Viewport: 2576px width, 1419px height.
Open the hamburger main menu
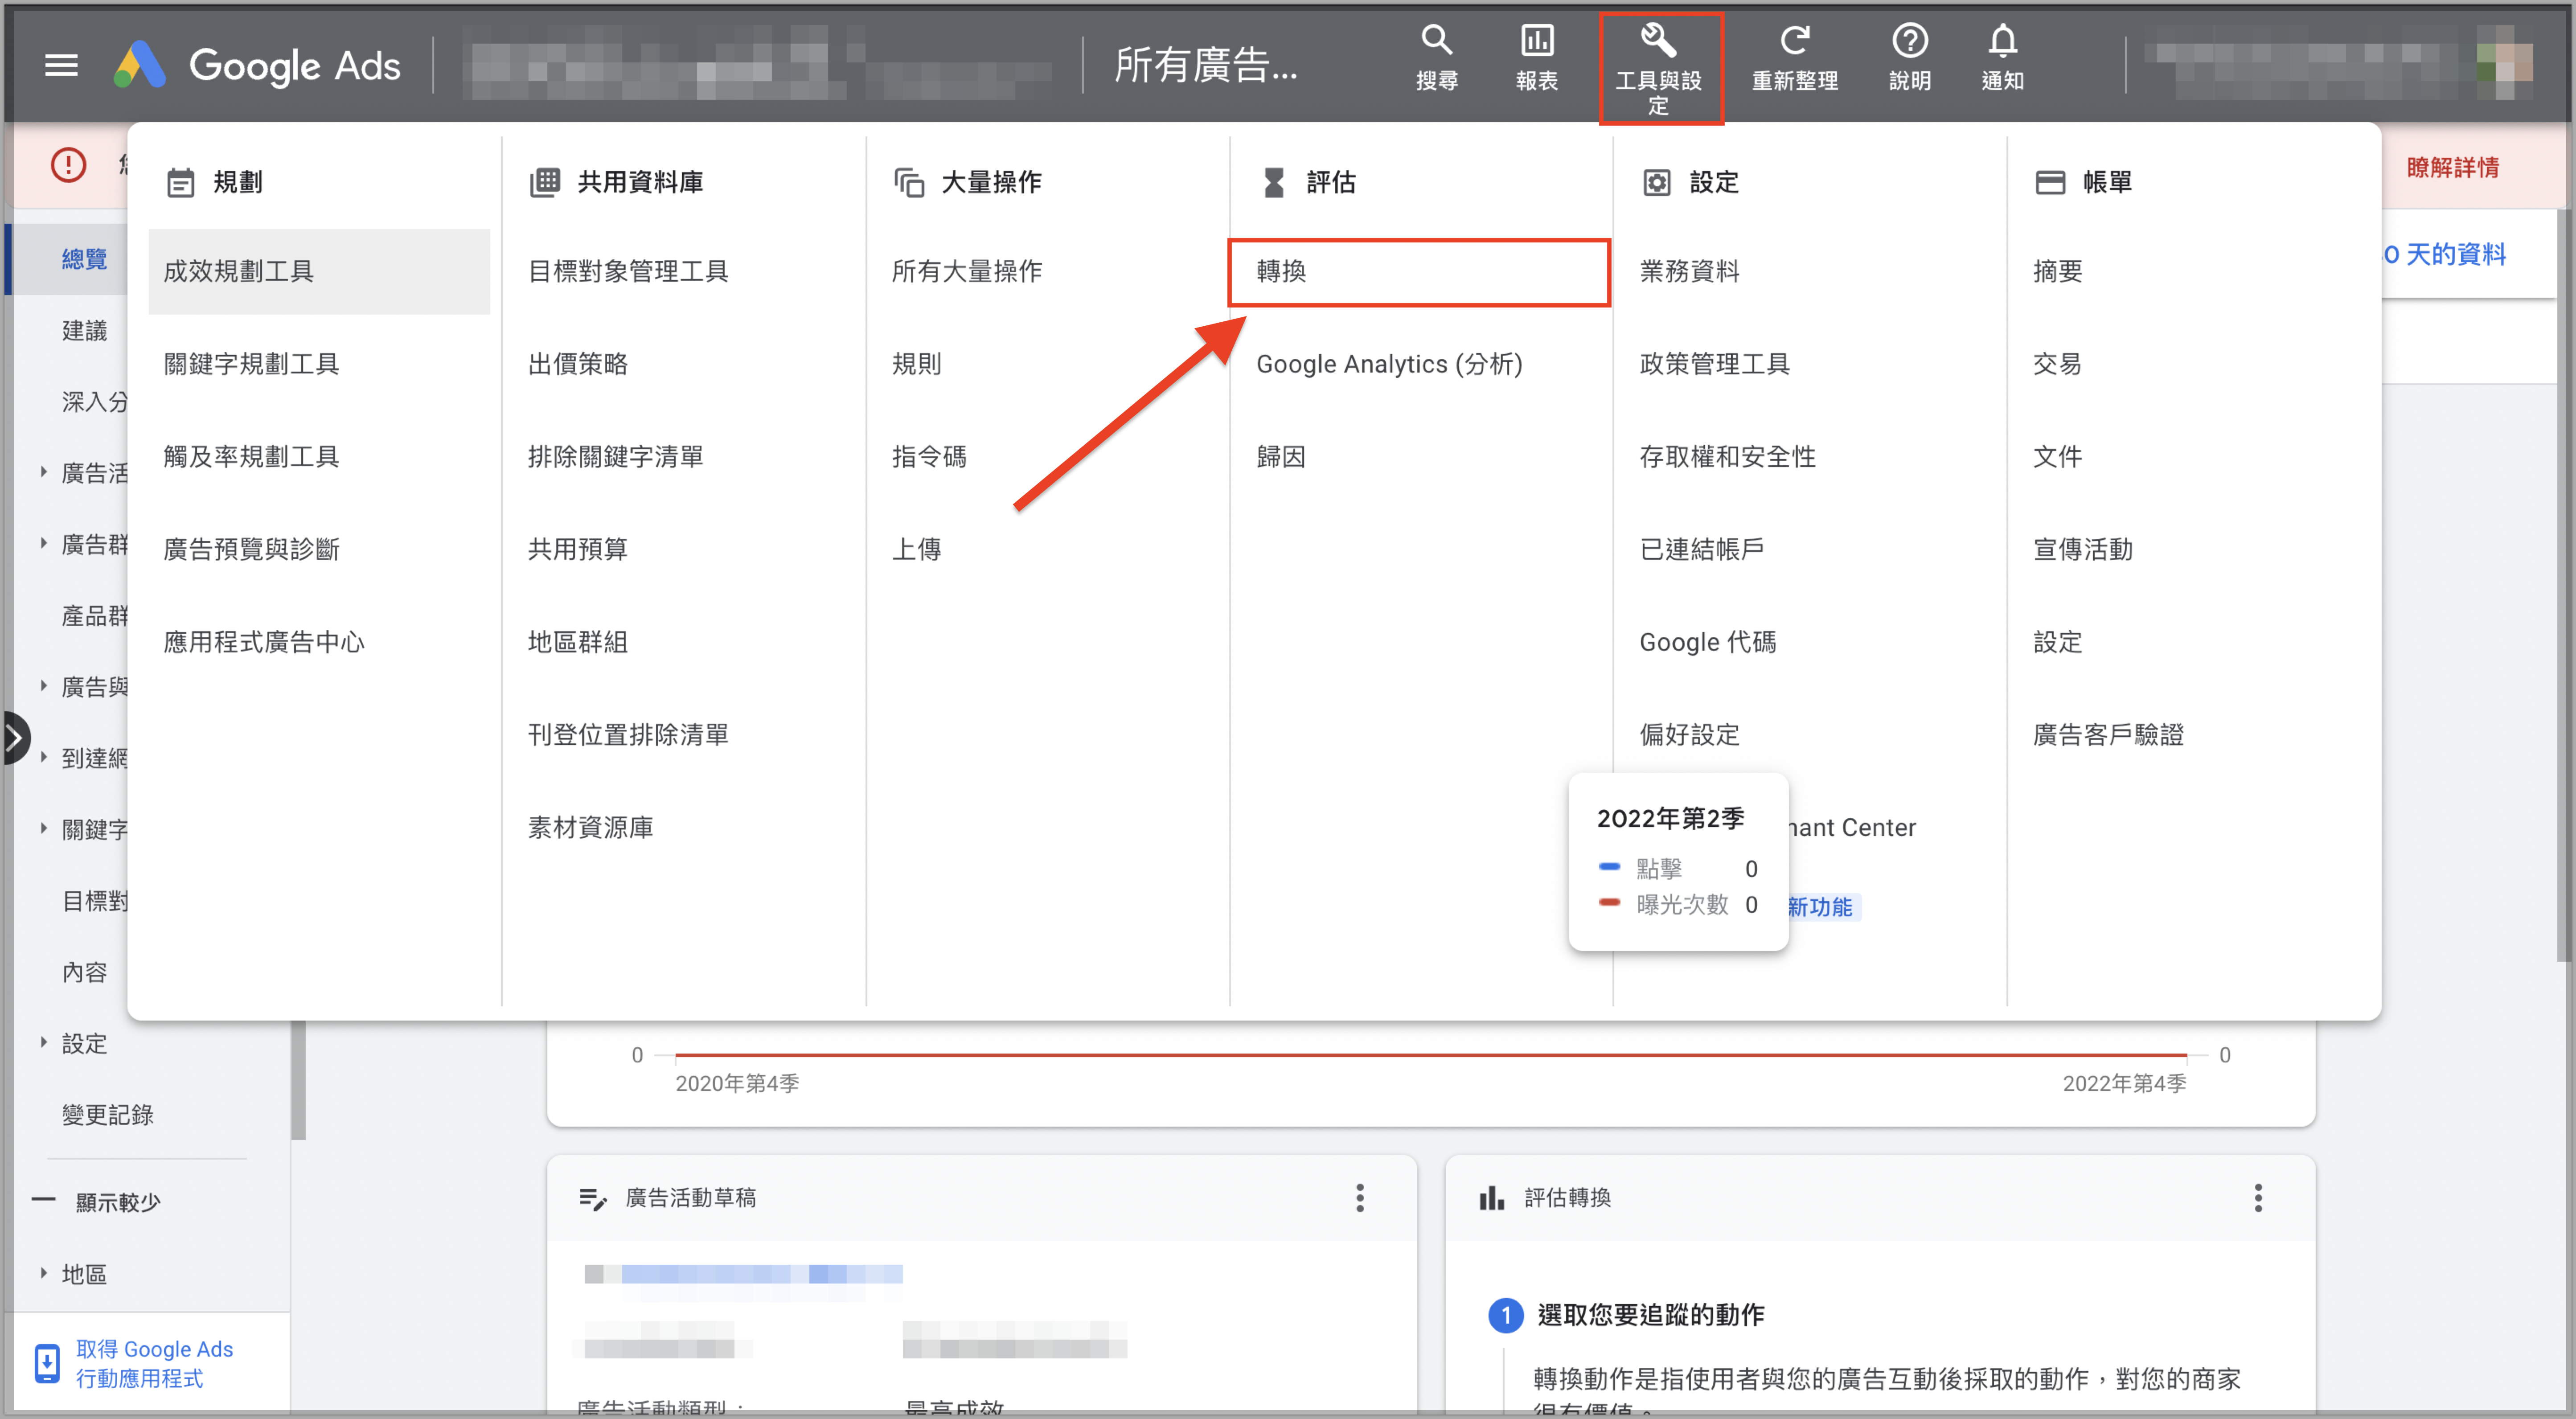coord(61,66)
